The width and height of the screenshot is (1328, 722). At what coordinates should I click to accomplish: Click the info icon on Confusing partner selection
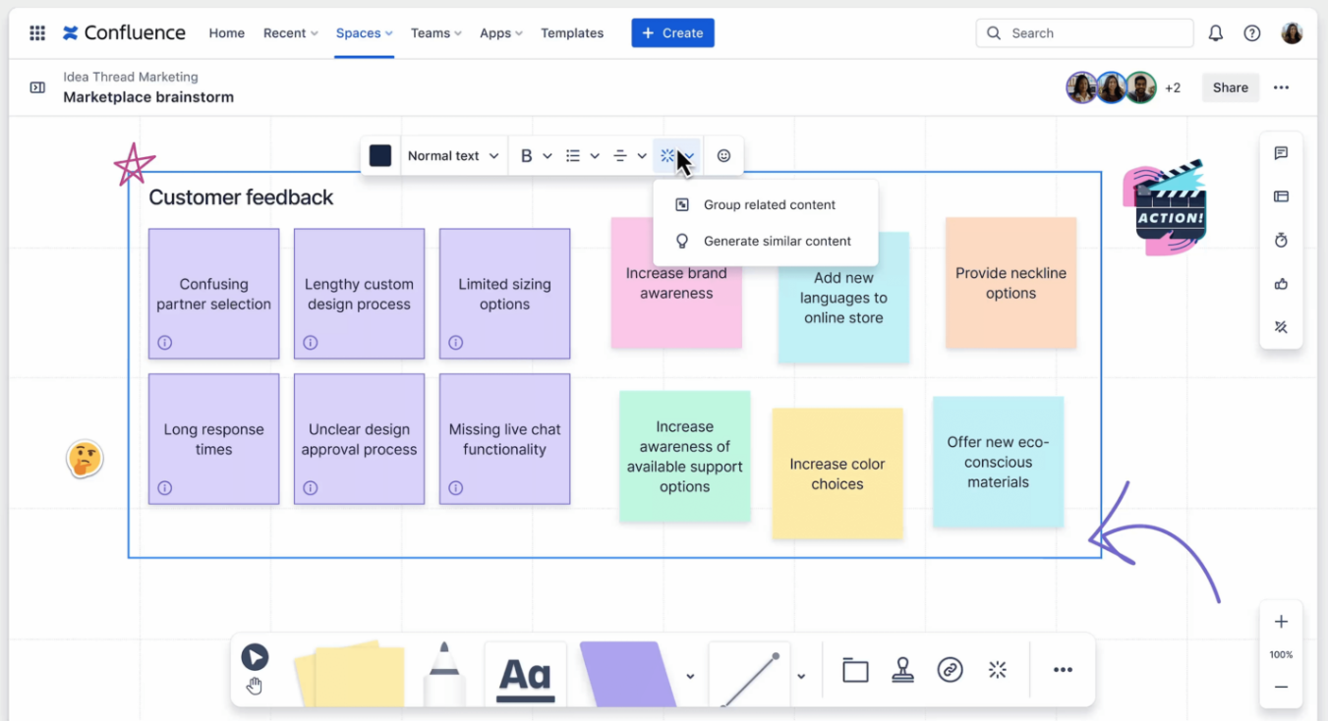click(x=165, y=343)
